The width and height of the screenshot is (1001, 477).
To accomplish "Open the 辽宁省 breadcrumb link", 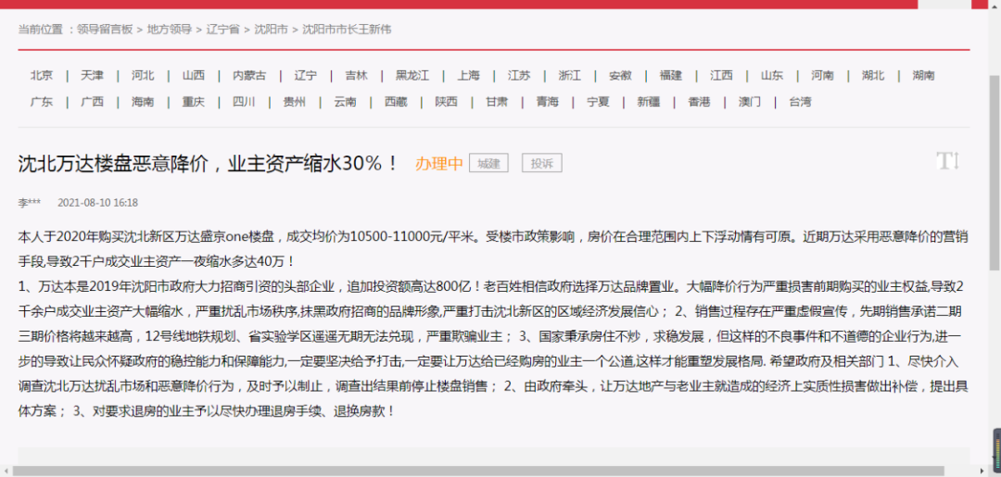I will (x=222, y=30).
